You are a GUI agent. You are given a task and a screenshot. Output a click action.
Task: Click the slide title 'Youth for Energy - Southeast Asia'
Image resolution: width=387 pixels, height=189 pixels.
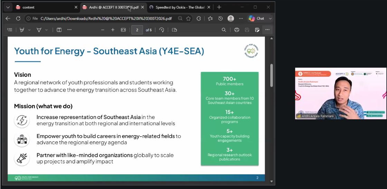tap(109, 51)
